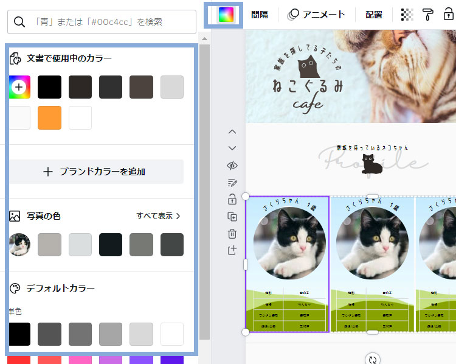The image size is (456, 364).
Task: Click ブランドカラーを追加 button
Action: [x=96, y=172]
